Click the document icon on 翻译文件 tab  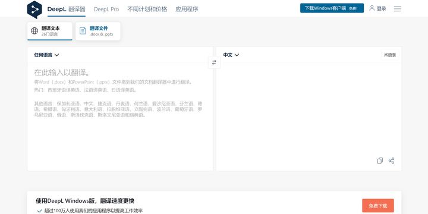(x=83, y=31)
